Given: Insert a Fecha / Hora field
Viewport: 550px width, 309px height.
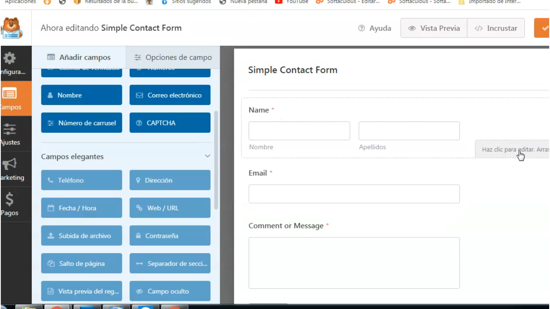Looking at the screenshot, I should click(x=81, y=208).
